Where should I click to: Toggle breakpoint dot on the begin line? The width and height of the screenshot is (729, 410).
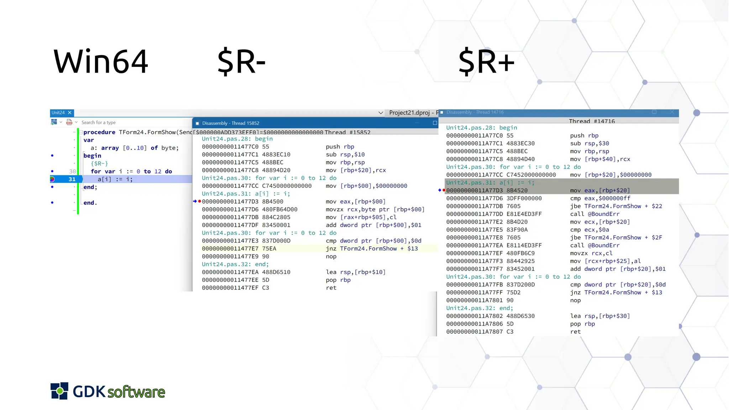tap(52, 156)
